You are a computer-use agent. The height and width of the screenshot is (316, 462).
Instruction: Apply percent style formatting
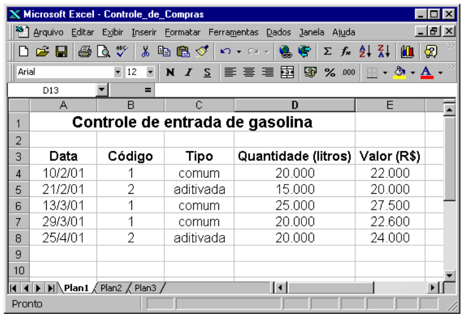(329, 72)
